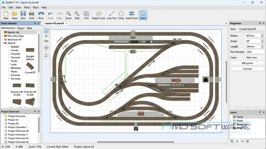This screenshot has height=149, width=266.
Task: Activate the Circle tool
Action: click(x=121, y=15)
